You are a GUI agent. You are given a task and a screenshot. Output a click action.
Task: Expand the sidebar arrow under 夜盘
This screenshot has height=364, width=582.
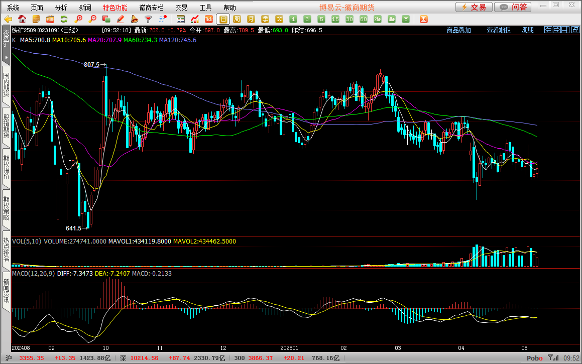(x=6, y=58)
